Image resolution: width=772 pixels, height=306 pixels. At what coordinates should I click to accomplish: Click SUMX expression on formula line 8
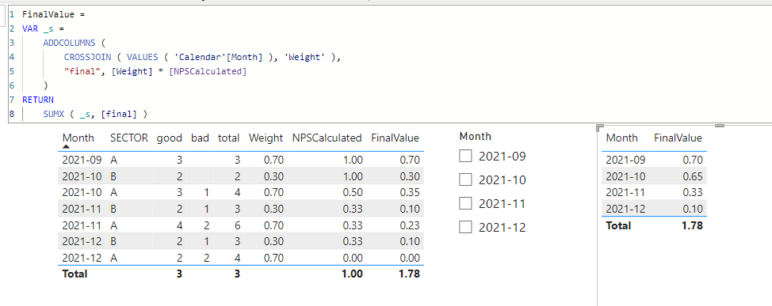click(x=96, y=115)
